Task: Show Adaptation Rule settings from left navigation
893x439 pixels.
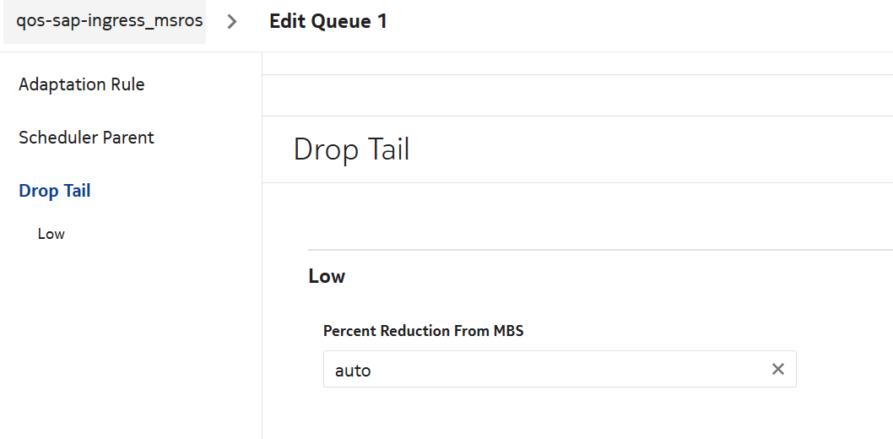Action: [82, 84]
